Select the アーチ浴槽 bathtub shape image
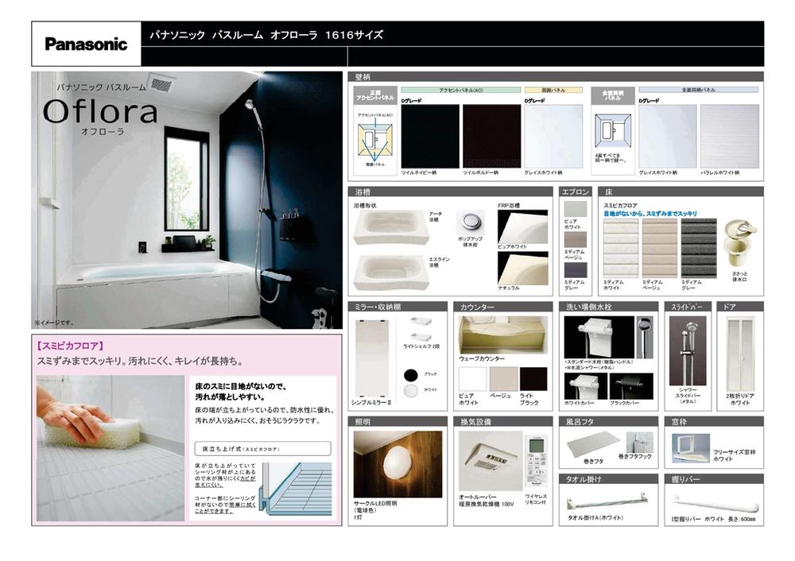This screenshot has height=561, width=795. click(390, 226)
